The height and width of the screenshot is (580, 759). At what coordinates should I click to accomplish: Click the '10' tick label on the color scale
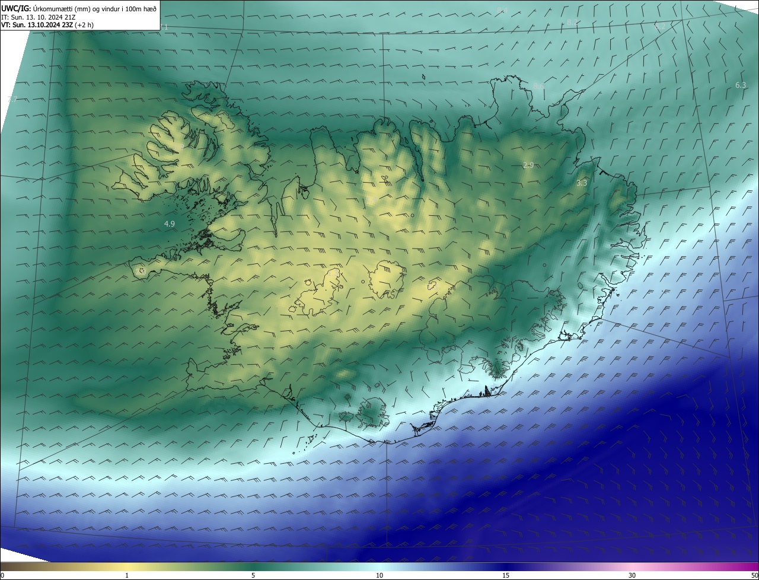(x=379, y=575)
